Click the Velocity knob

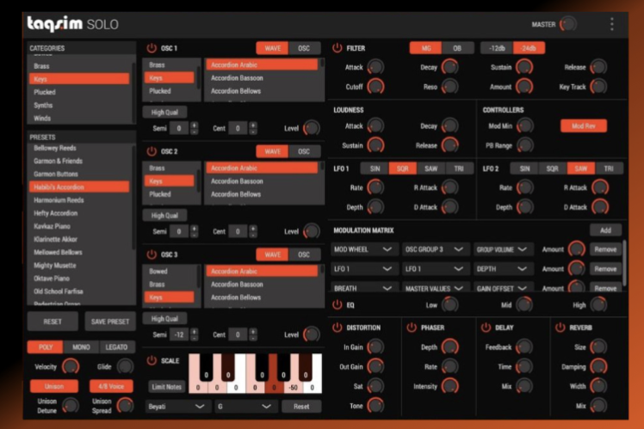point(71,366)
